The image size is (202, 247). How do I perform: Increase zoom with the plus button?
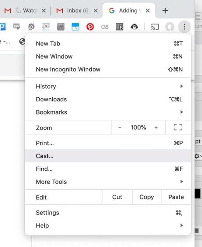[x=156, y=128]
